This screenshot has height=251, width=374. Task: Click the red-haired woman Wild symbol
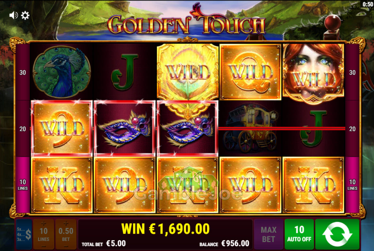[x=314, y=73]
